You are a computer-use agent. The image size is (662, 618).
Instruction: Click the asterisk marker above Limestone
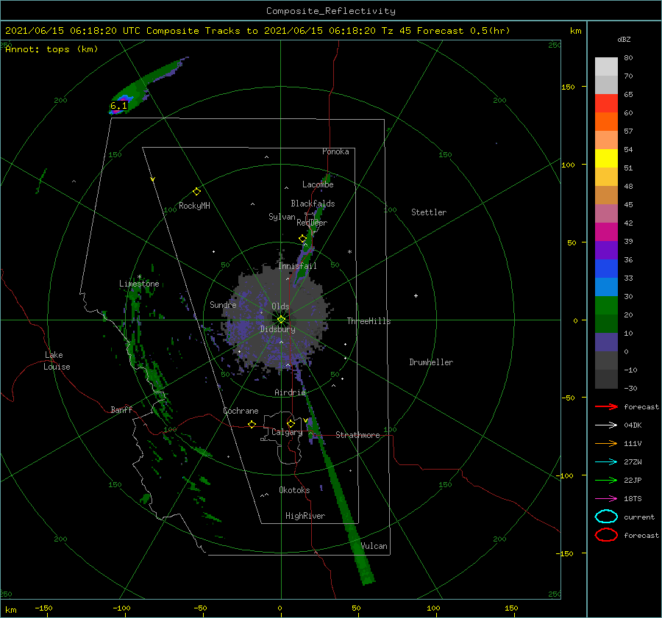click(139, 277)
